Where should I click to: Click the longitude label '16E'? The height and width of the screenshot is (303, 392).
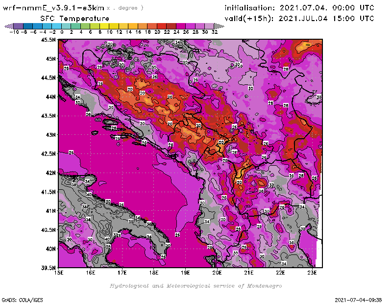pos(91,273)
